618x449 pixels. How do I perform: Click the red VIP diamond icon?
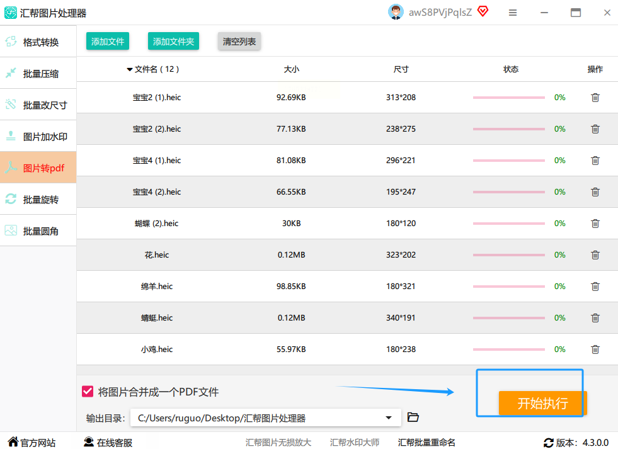483,12
